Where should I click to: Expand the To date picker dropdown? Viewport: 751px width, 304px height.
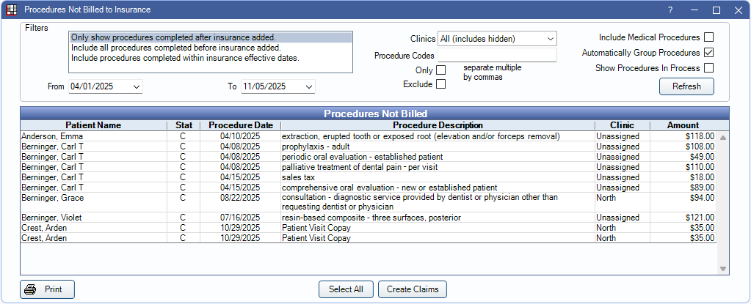309,86
